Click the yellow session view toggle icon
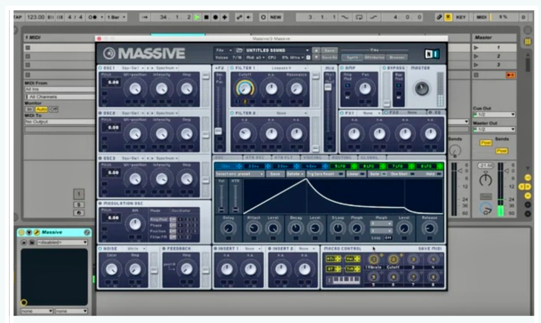The width and height of the screenshot is (541, 323). tap(528, 42)
